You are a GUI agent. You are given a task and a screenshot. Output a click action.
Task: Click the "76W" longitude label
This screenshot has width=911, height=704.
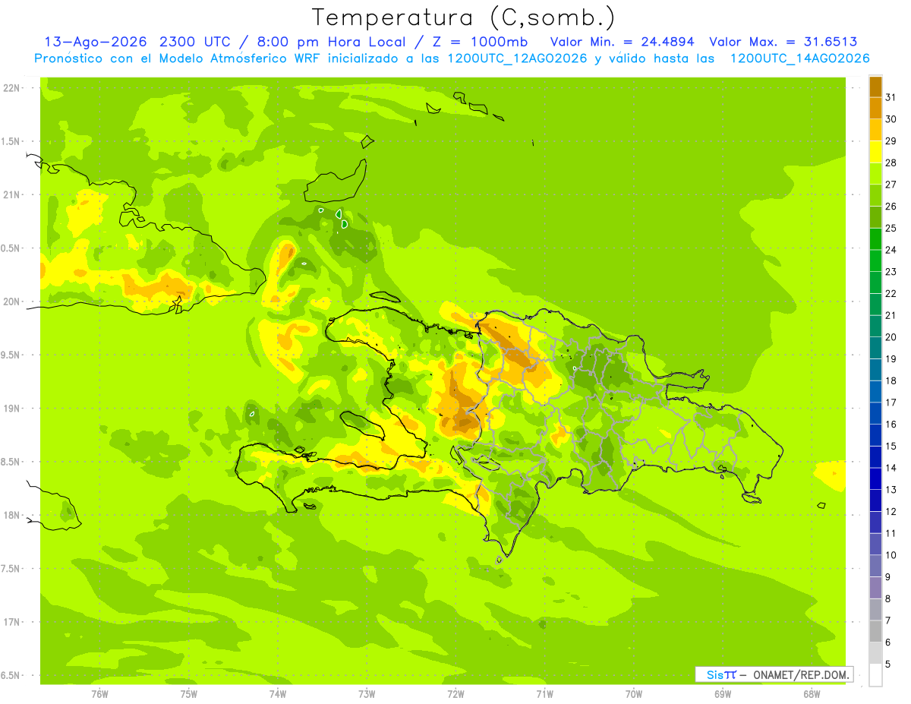click(99, 694)
